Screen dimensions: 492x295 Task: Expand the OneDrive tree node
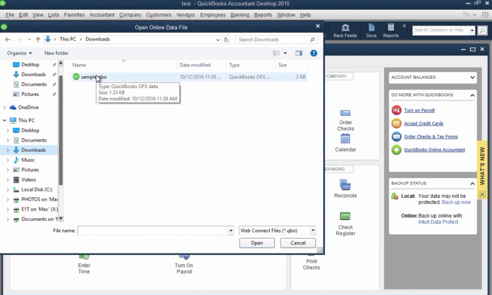(x=4, y=107)
